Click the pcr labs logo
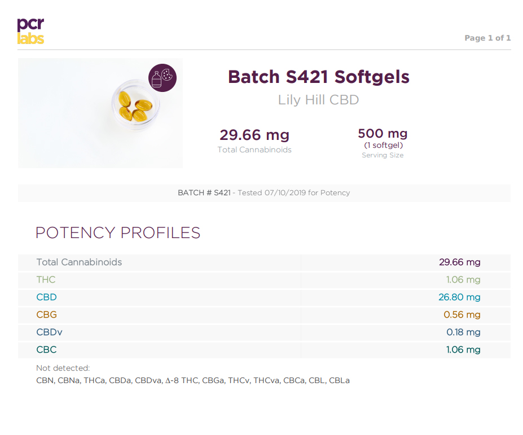 point(30,31)
